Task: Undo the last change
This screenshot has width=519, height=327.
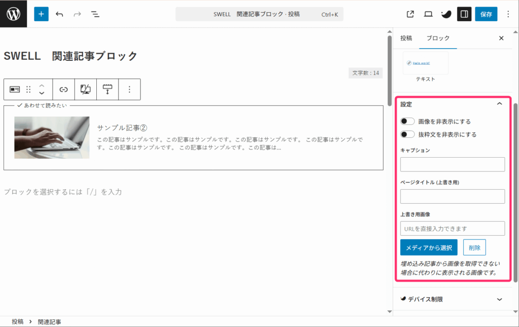Action: (x=60, y=14)
